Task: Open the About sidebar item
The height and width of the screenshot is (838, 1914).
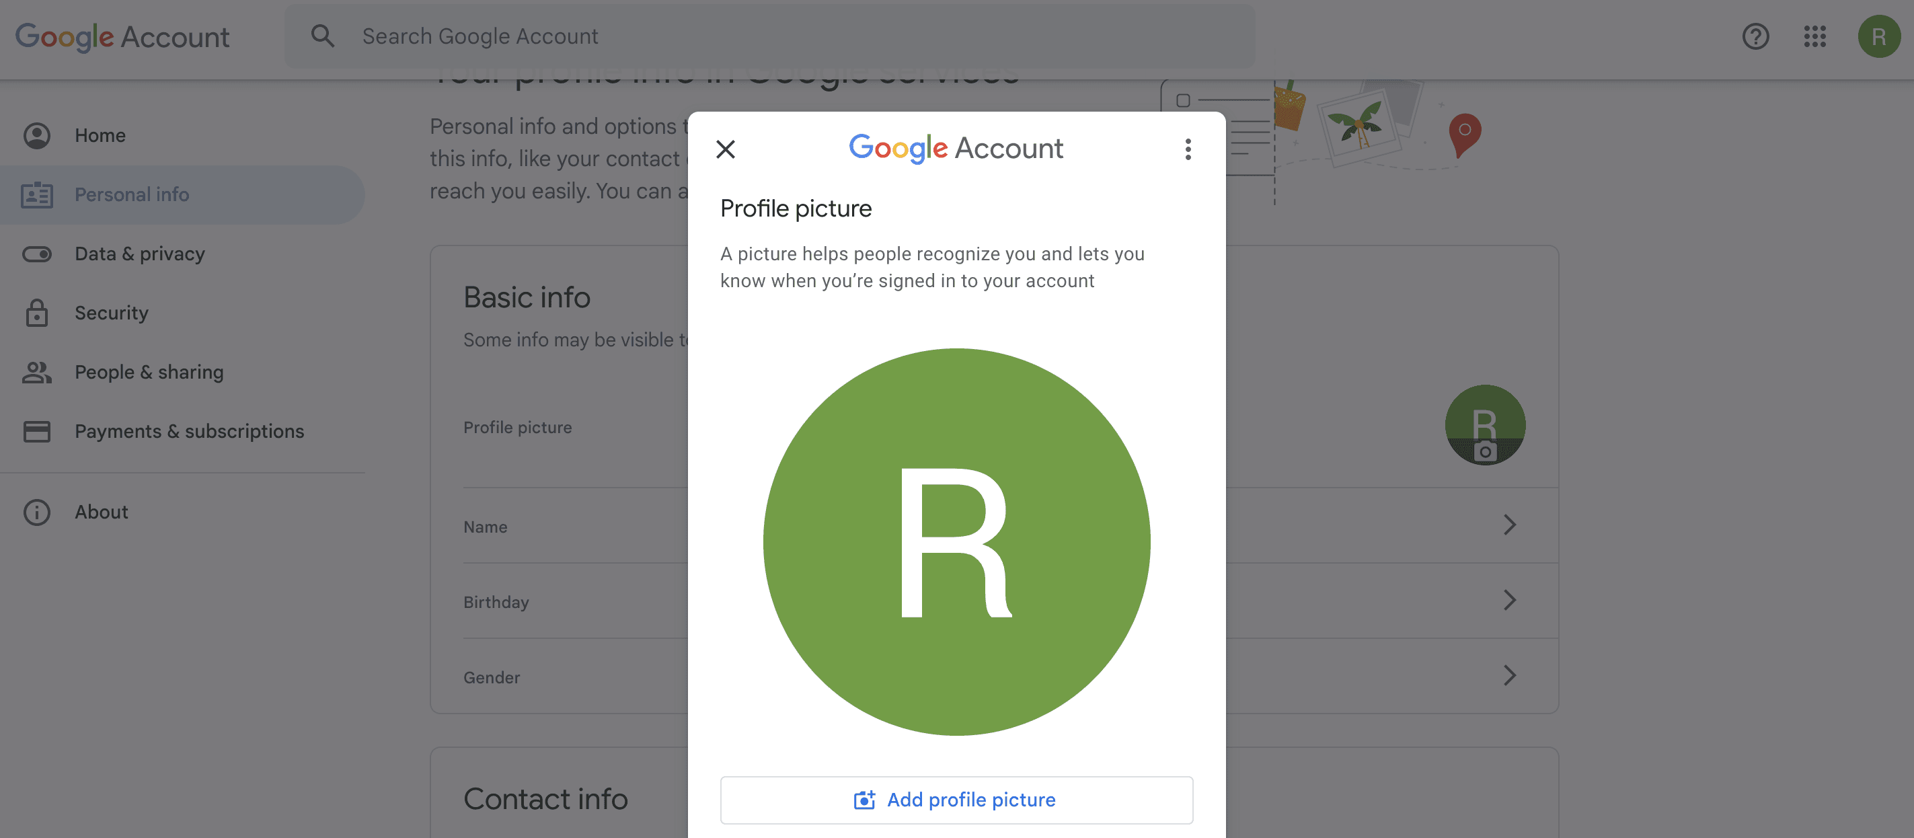Action: [101, 512]
